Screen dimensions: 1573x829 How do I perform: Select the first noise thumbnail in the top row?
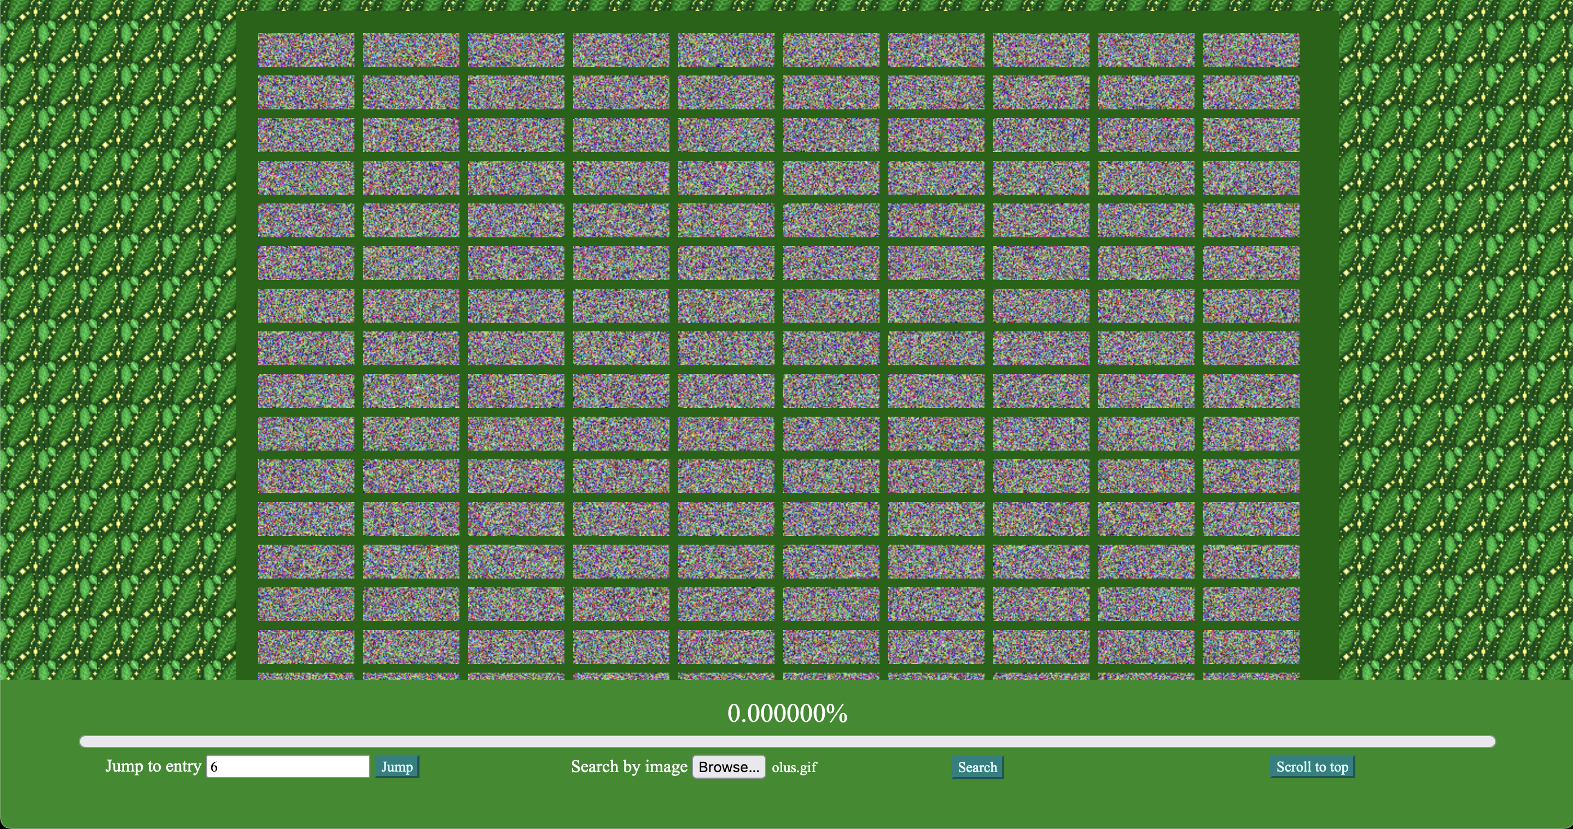(306, 49)
